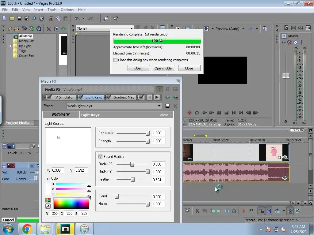Open a project with the folder icon

coord(12,18)
